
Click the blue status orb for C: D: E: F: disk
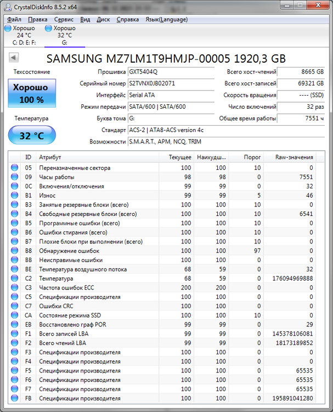[x=8, y=28]
